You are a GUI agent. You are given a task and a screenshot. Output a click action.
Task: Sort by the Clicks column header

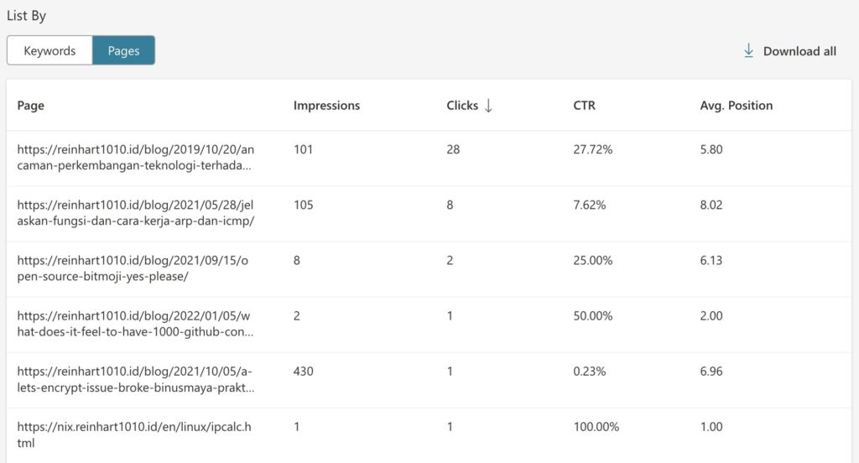(x=462, y=106)
